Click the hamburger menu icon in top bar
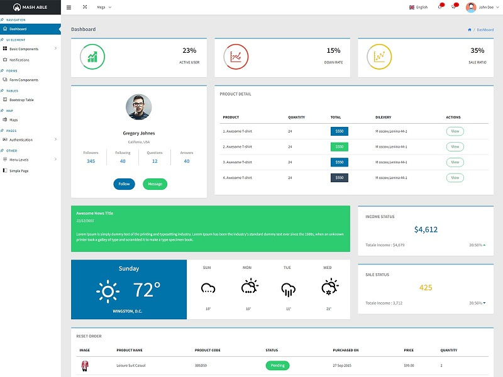The height and width of the screenshot is (377, 503). [x=69, y=8]
